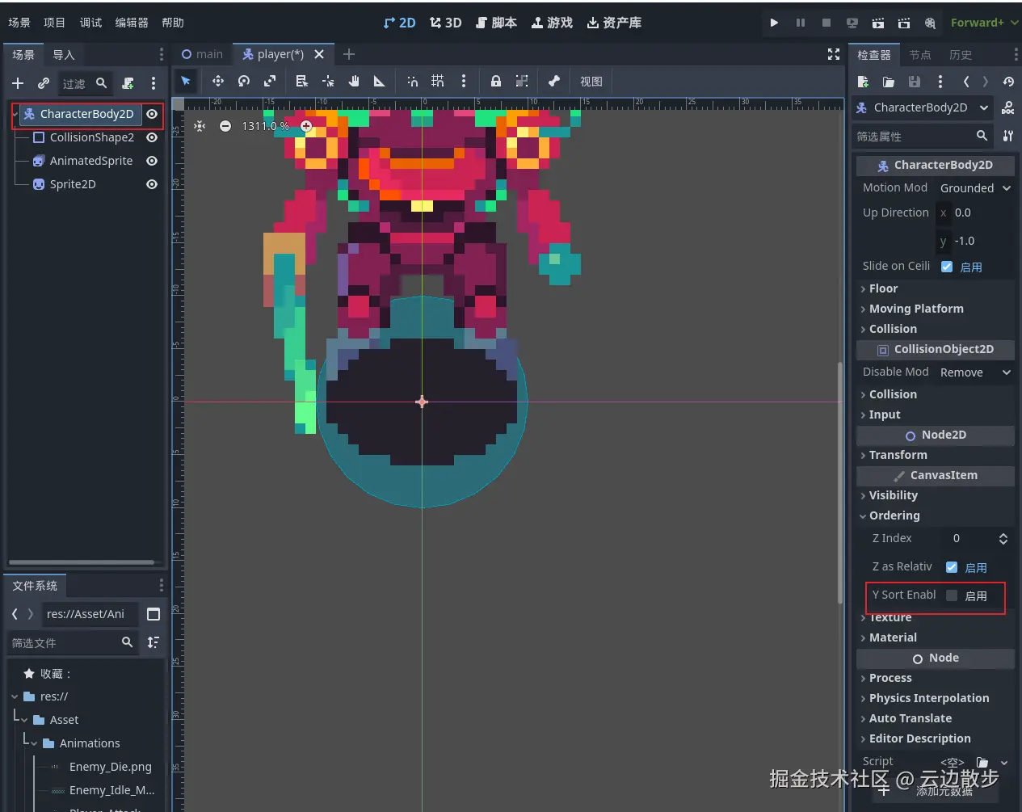Choose the Ruler mode tool
Screen dimensions: 1022x812
coord(379,81)
